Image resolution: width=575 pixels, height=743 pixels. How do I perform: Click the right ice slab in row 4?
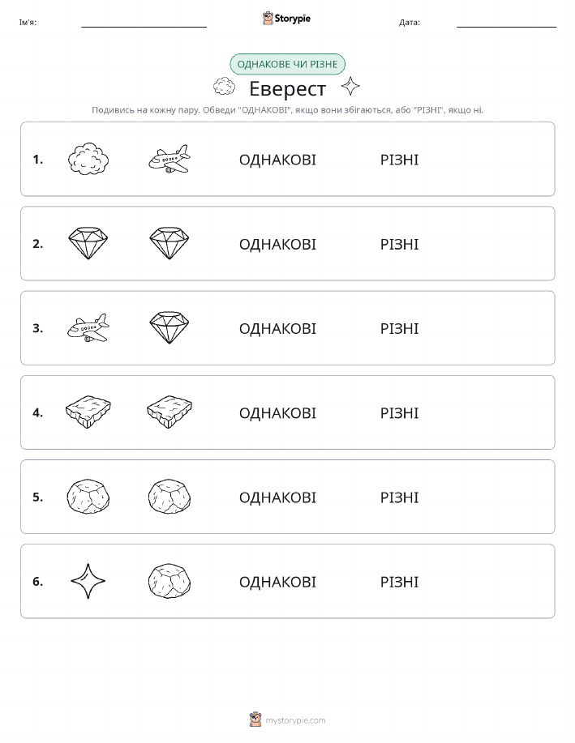169,412
